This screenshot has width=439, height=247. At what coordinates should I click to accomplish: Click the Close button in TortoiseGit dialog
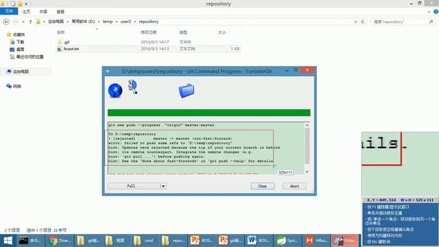coord(262,186)
